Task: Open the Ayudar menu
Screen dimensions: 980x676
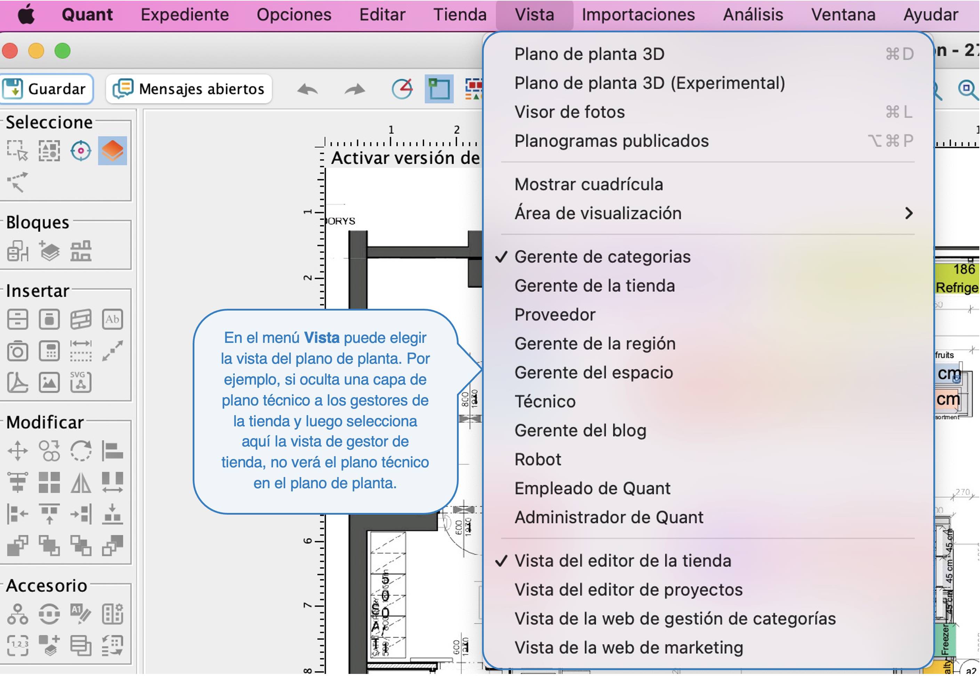Action: pyautogui.click(x=931, y=15)
